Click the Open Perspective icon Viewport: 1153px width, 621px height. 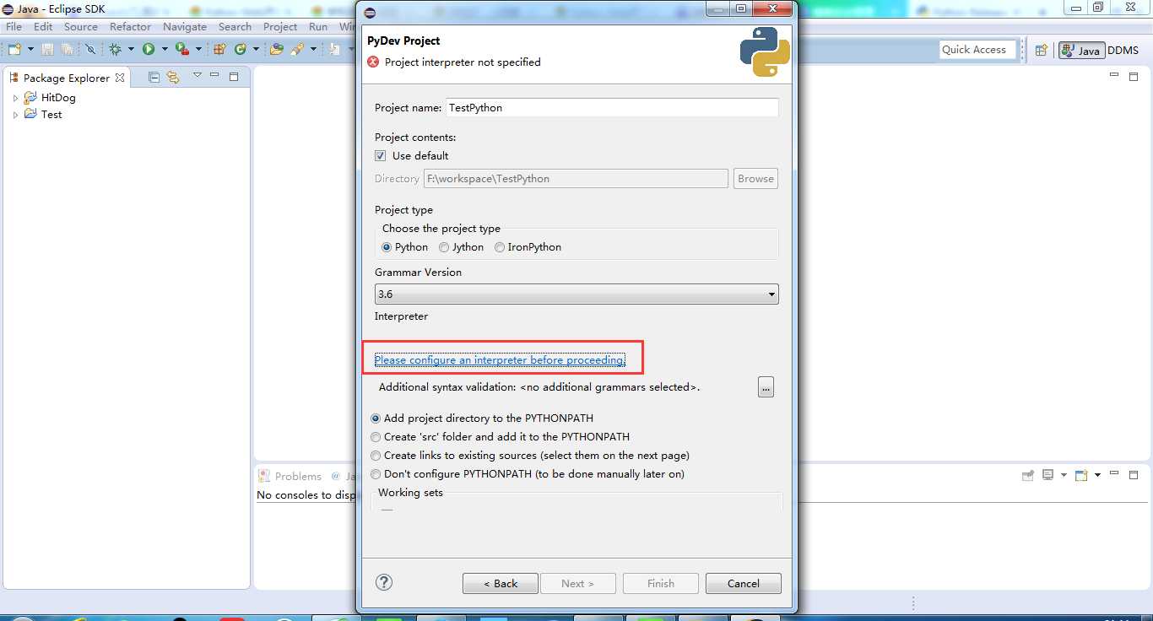click(x=1041, y=50)
